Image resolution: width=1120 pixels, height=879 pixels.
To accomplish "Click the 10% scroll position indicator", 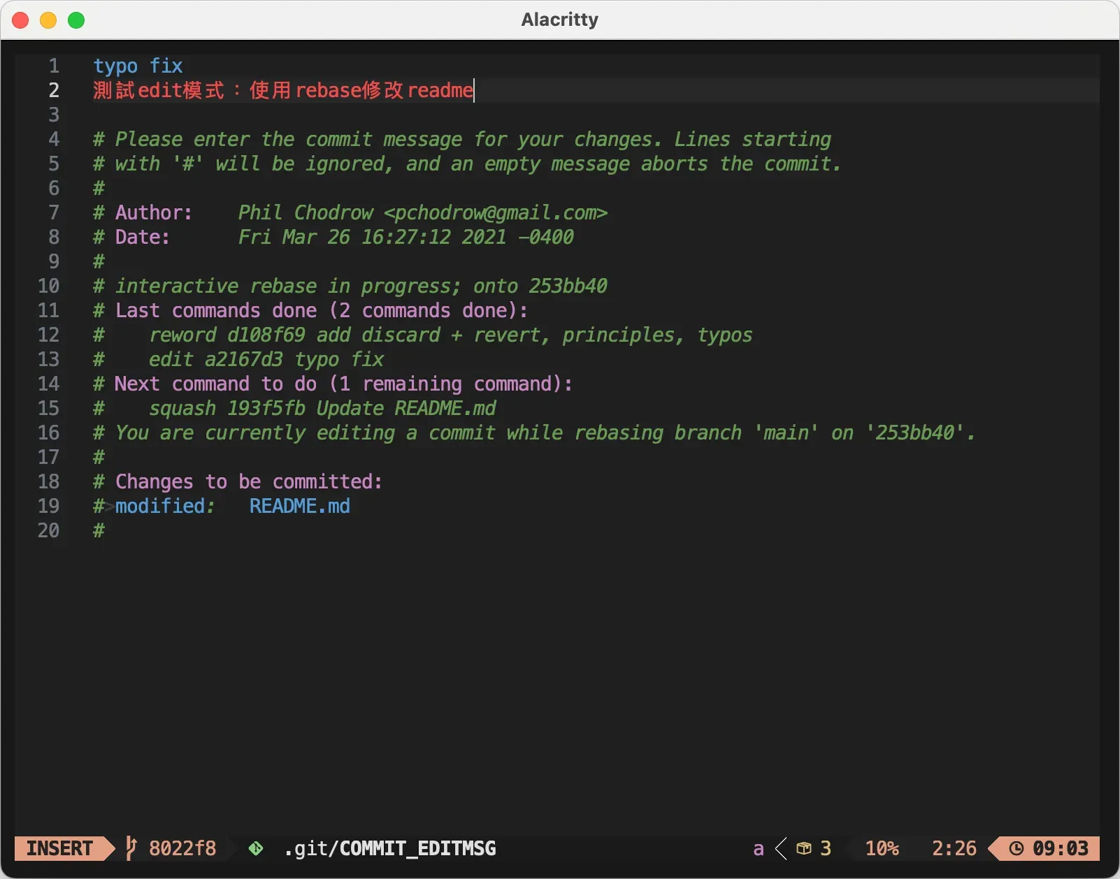I will [882, 848].
